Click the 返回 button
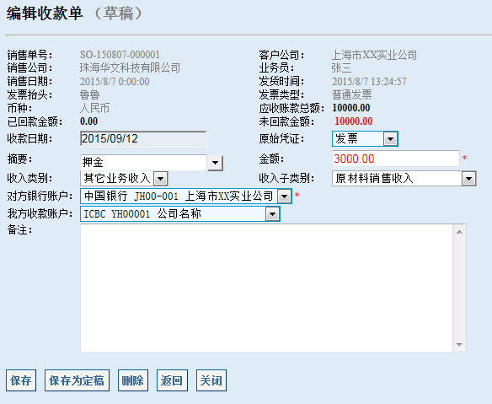 [x=172, y=380]
